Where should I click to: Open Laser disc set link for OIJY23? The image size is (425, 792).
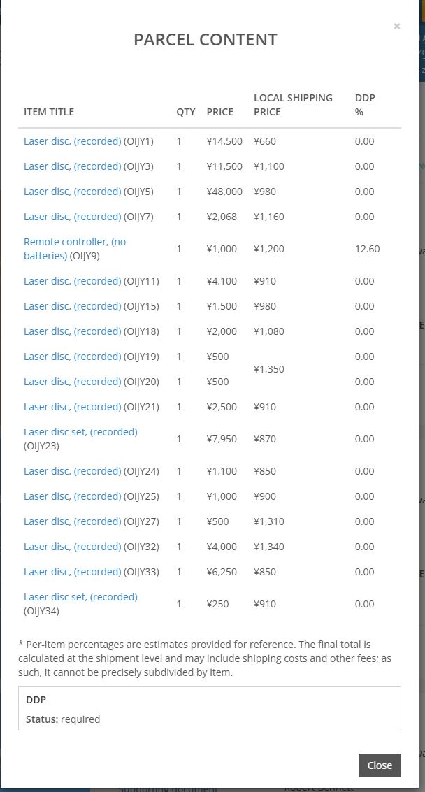coord(80,433)
